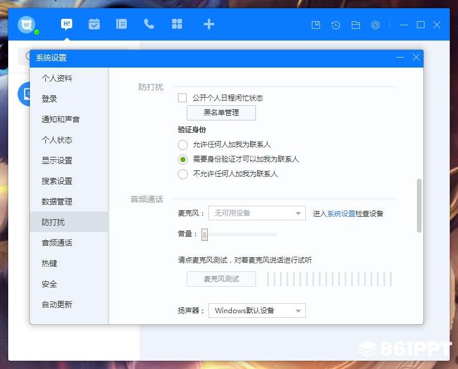Maximize the main chat window

pos(420,25)
